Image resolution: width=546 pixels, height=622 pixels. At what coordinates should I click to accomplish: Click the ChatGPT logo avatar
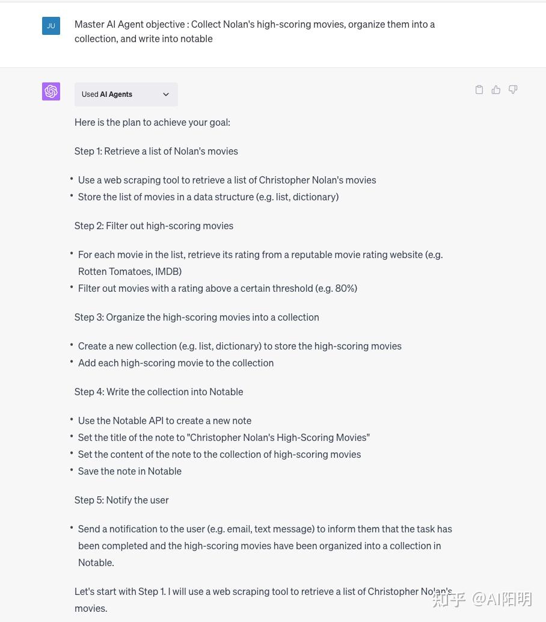pyautogui.click(x=51, y=91)
